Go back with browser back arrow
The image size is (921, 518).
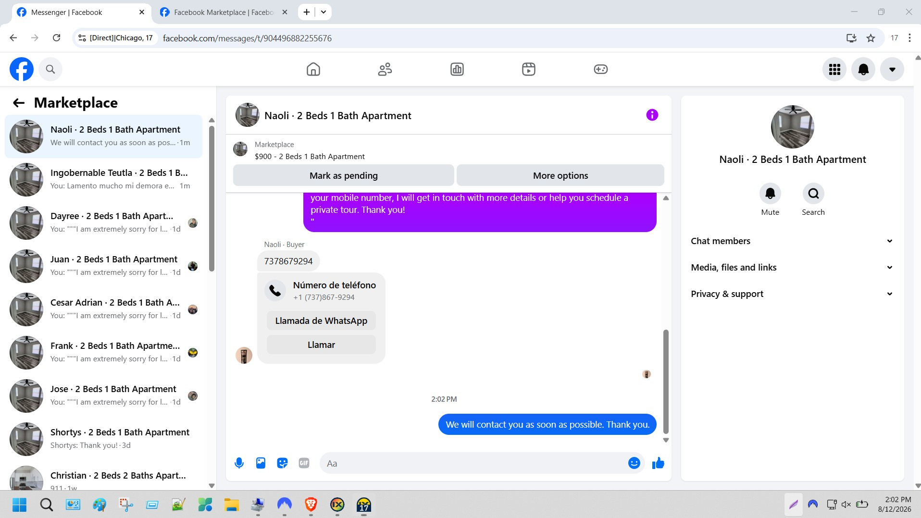point(13,38)
